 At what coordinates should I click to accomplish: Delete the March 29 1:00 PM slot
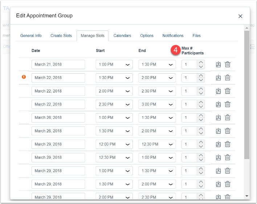[x=228, y=171]
